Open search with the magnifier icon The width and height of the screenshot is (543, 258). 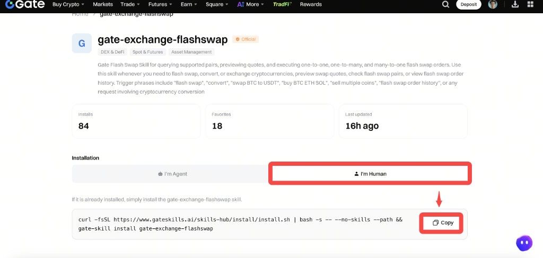click(445, 4)
